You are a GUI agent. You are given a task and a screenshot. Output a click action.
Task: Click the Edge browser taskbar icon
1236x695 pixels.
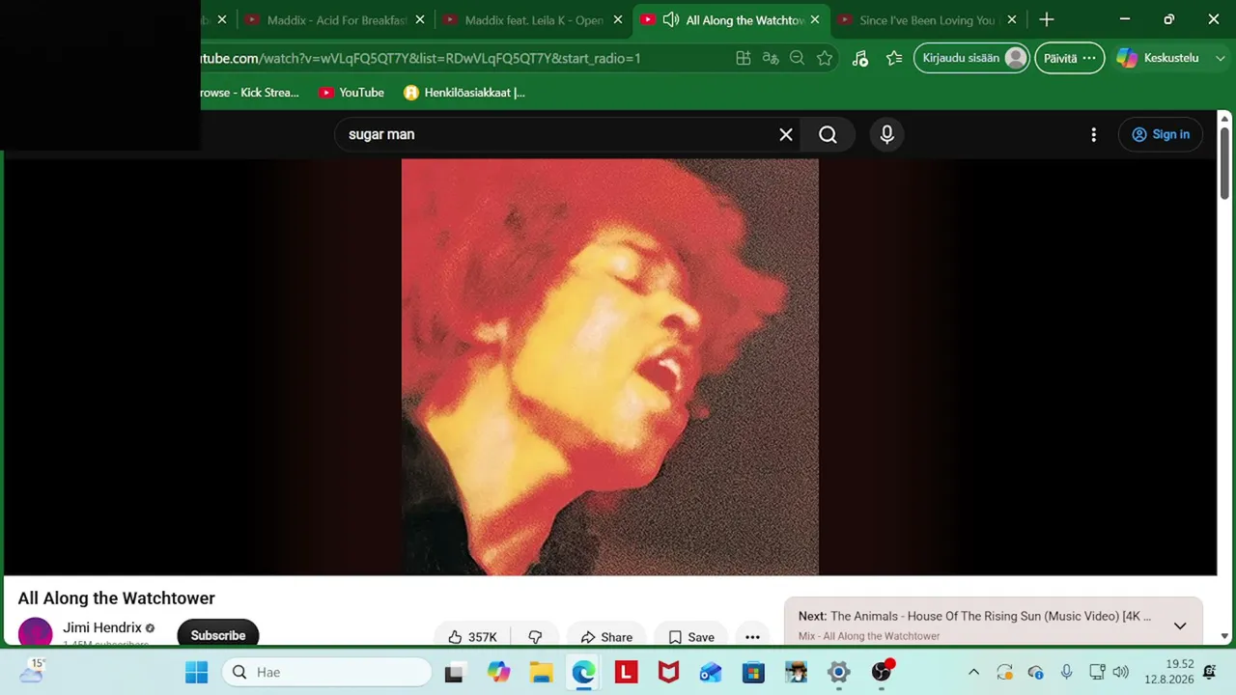tap(583, 672)
